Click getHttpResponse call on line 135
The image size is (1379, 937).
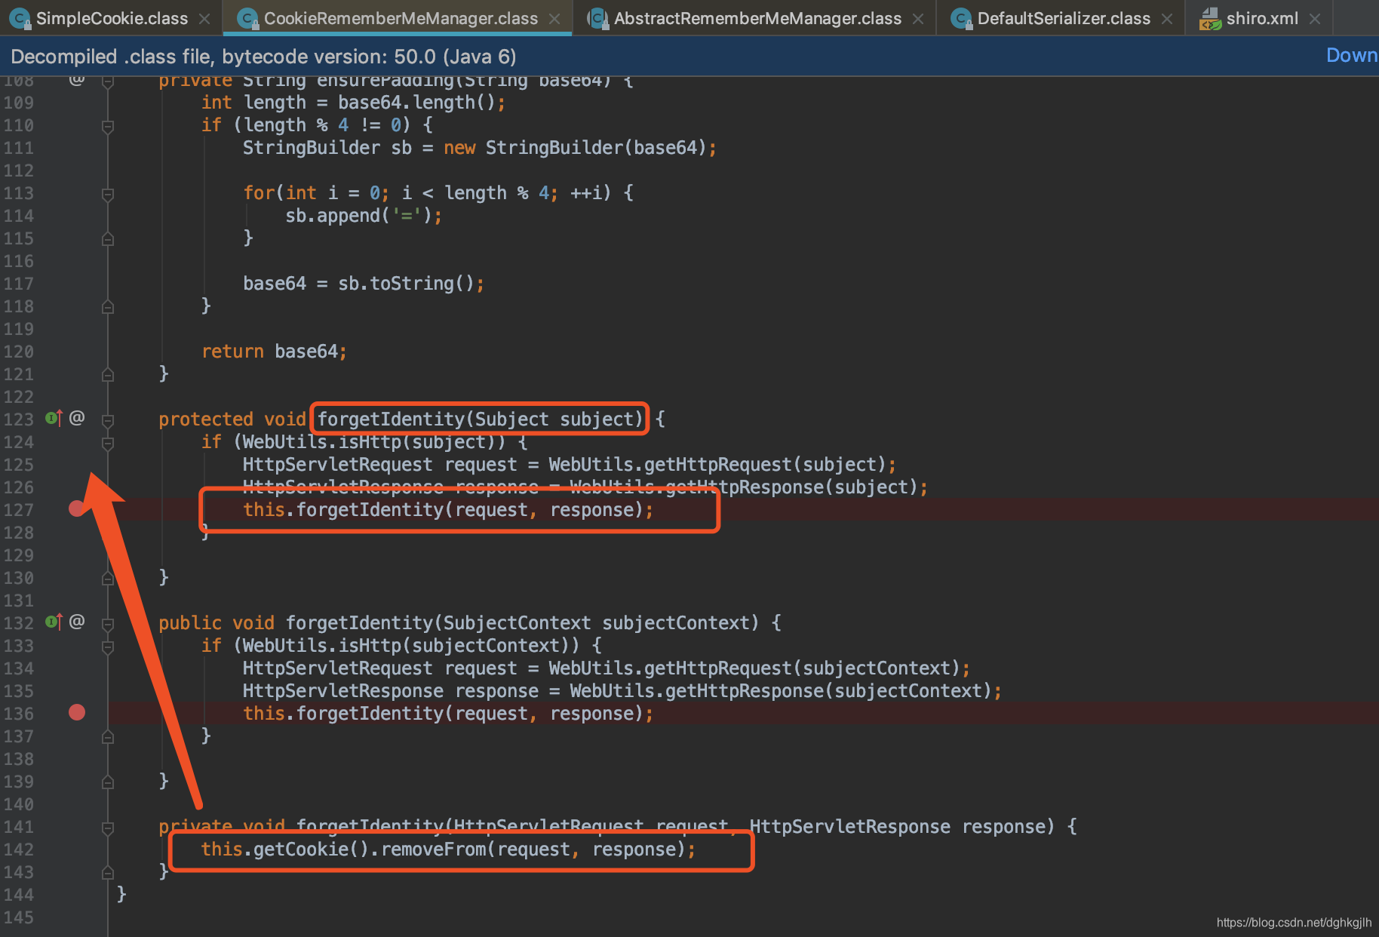click(x=745, y=691)
